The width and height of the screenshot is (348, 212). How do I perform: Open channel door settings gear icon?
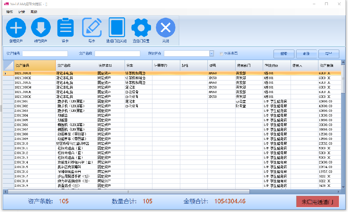click(141, 28)
